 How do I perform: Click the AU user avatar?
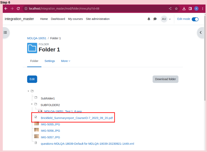164,19
